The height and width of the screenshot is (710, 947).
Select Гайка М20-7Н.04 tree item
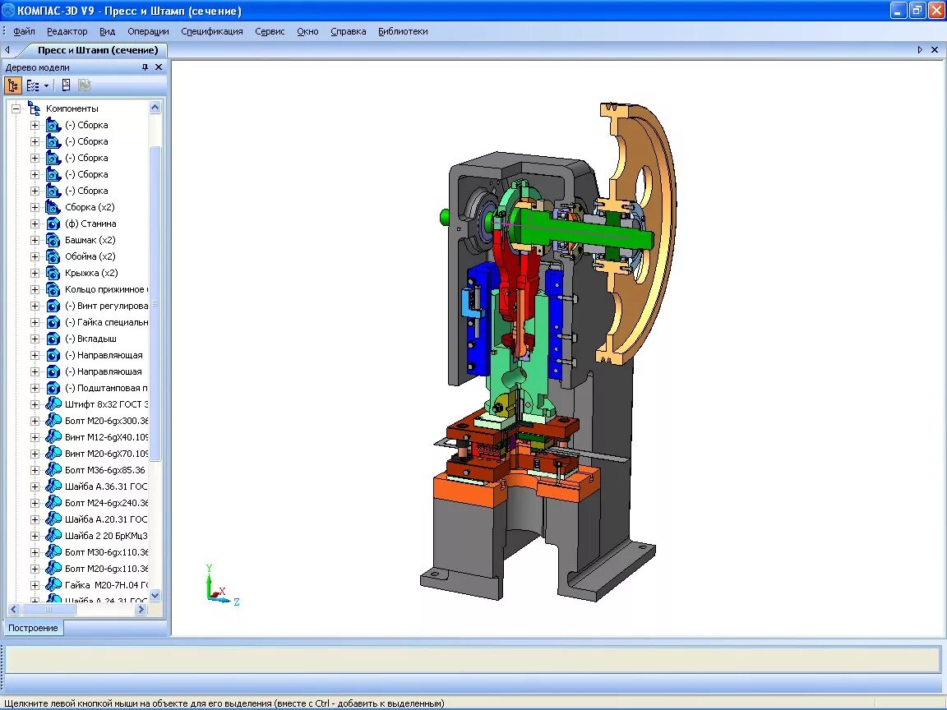coord(106,585)
